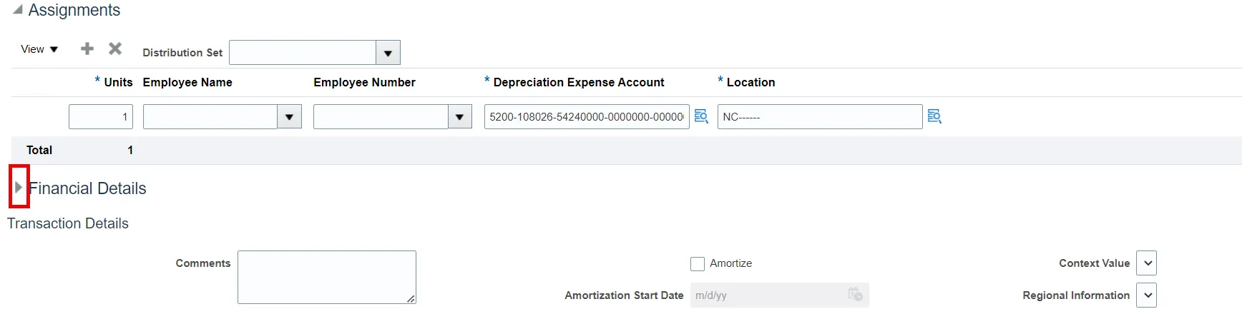Click Amortization Start Date calendar icon
This screenshot has width=1242, height=314.
(x=855, y=295)
